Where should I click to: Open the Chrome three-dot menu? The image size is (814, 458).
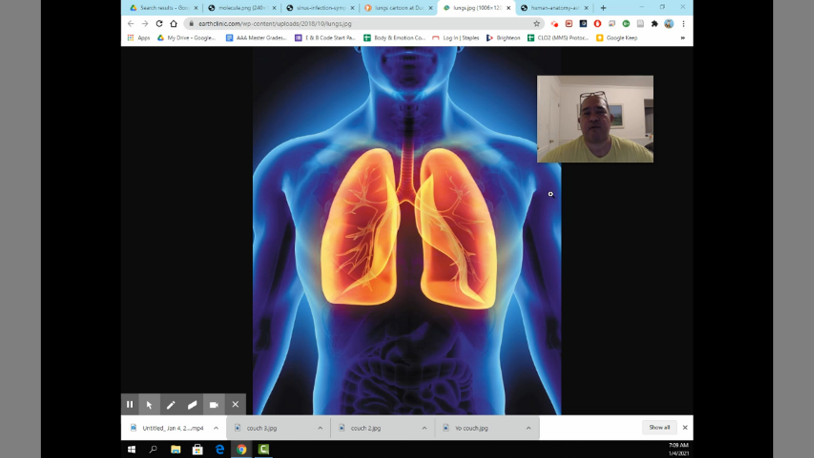point(684,24)
